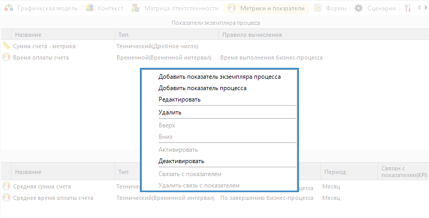The width and height of the screenshot is (429, 218).
Task: Click the gauge icon for Средняя сумма счета
Action: coord(6,186)
